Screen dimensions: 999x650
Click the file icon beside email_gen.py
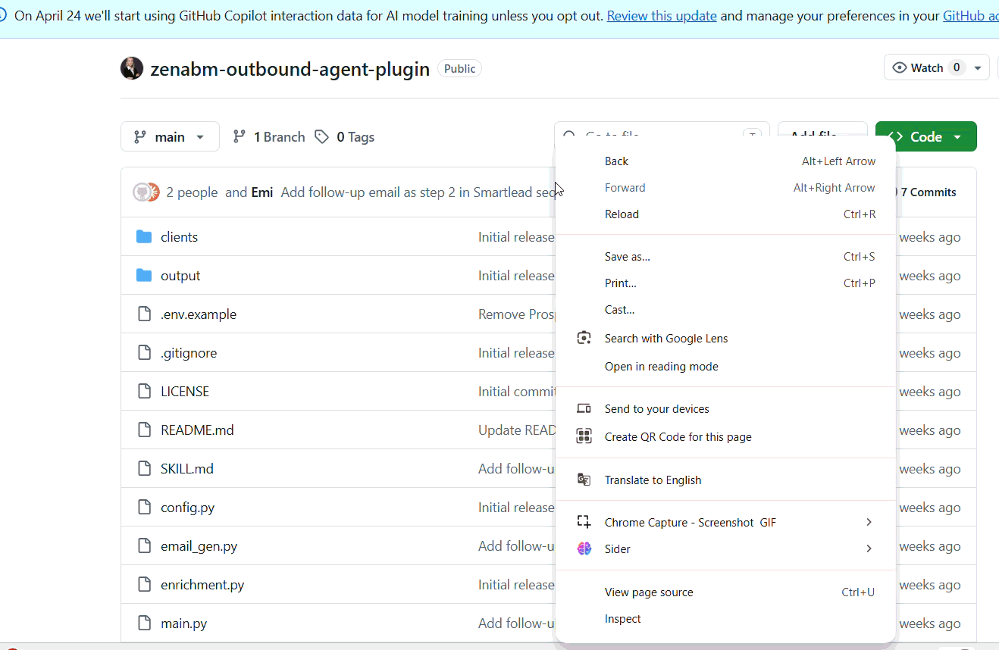tap(144, 546)
